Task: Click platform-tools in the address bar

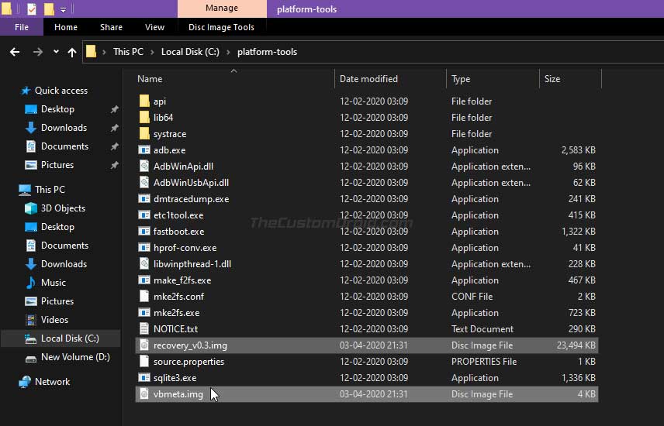Action: point(267,52)
